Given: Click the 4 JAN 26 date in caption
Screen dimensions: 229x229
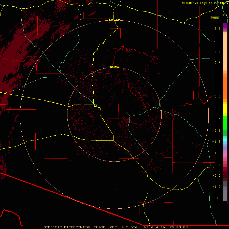Looking at the screenshot, I should pyautogui.click(x=165, y=227).
